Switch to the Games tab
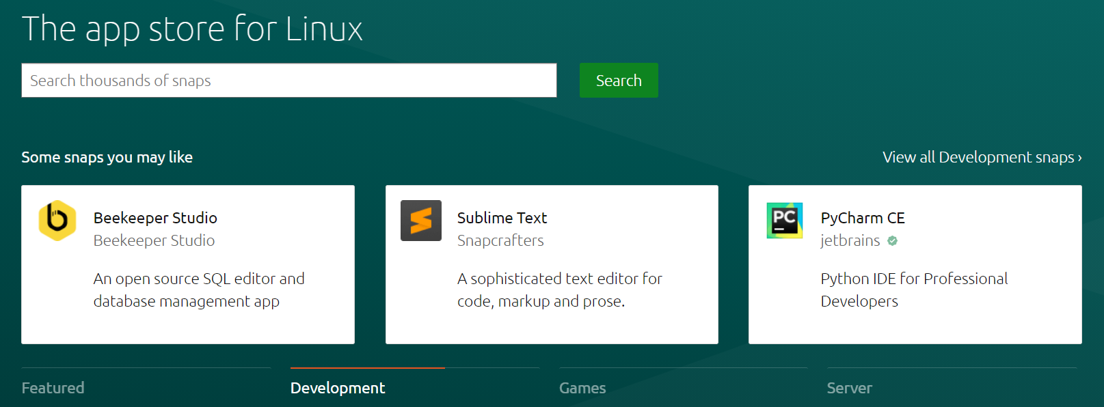This screenshot has height=407, width=1104. [x=582, y=388]
